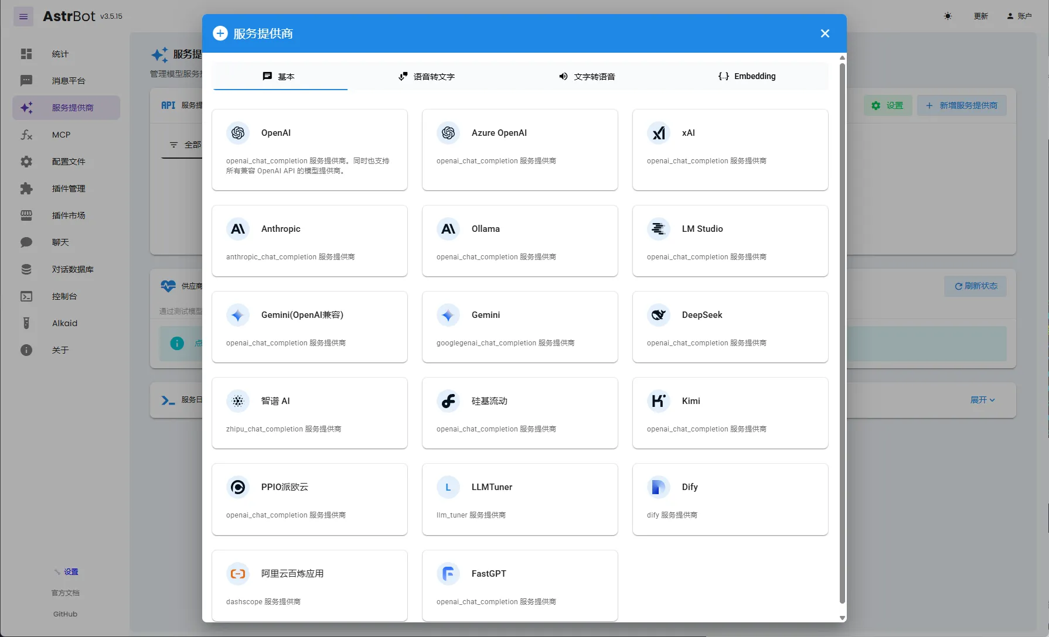This screenshot has height=637, width=1049.
Task: Click the 刷新状态 button
Action: (x=975, y=286)
